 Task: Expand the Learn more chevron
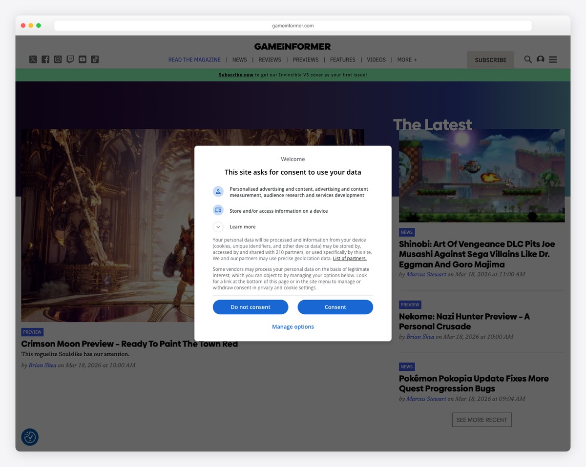click(x=218, y=227)
